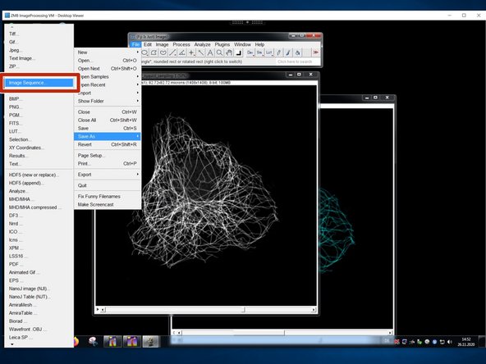
Task: Expand the Show Folder submenu
Action: (108, 101)
